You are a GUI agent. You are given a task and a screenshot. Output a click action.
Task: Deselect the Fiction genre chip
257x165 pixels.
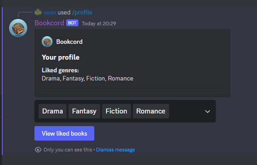(x=116, y=111)
